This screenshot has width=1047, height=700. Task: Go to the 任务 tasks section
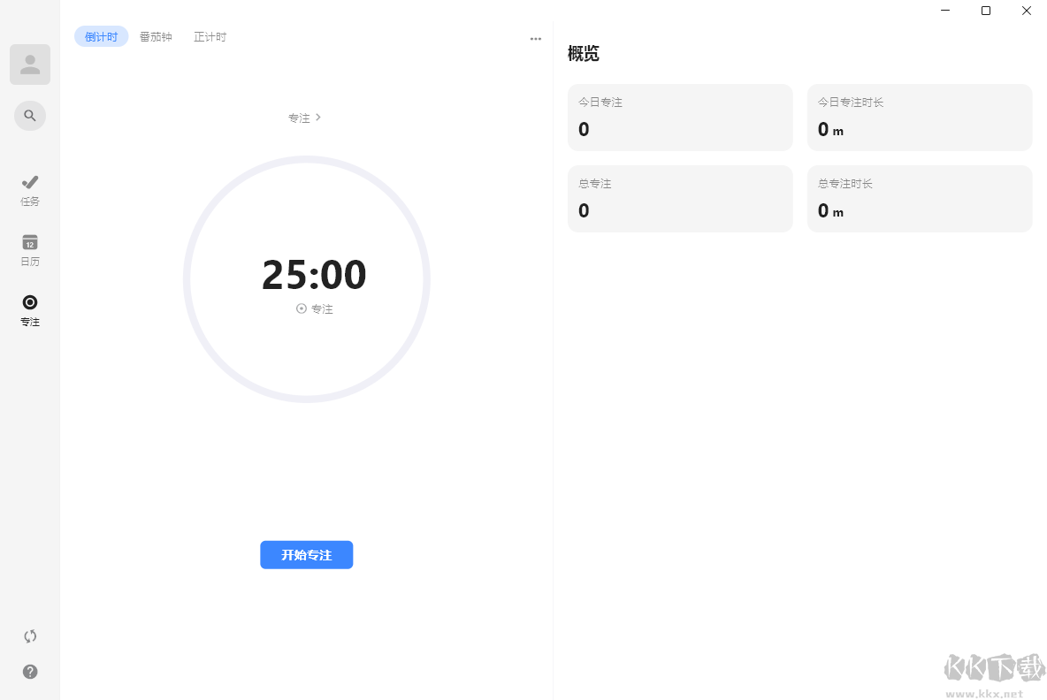click(x=30, y=191)
